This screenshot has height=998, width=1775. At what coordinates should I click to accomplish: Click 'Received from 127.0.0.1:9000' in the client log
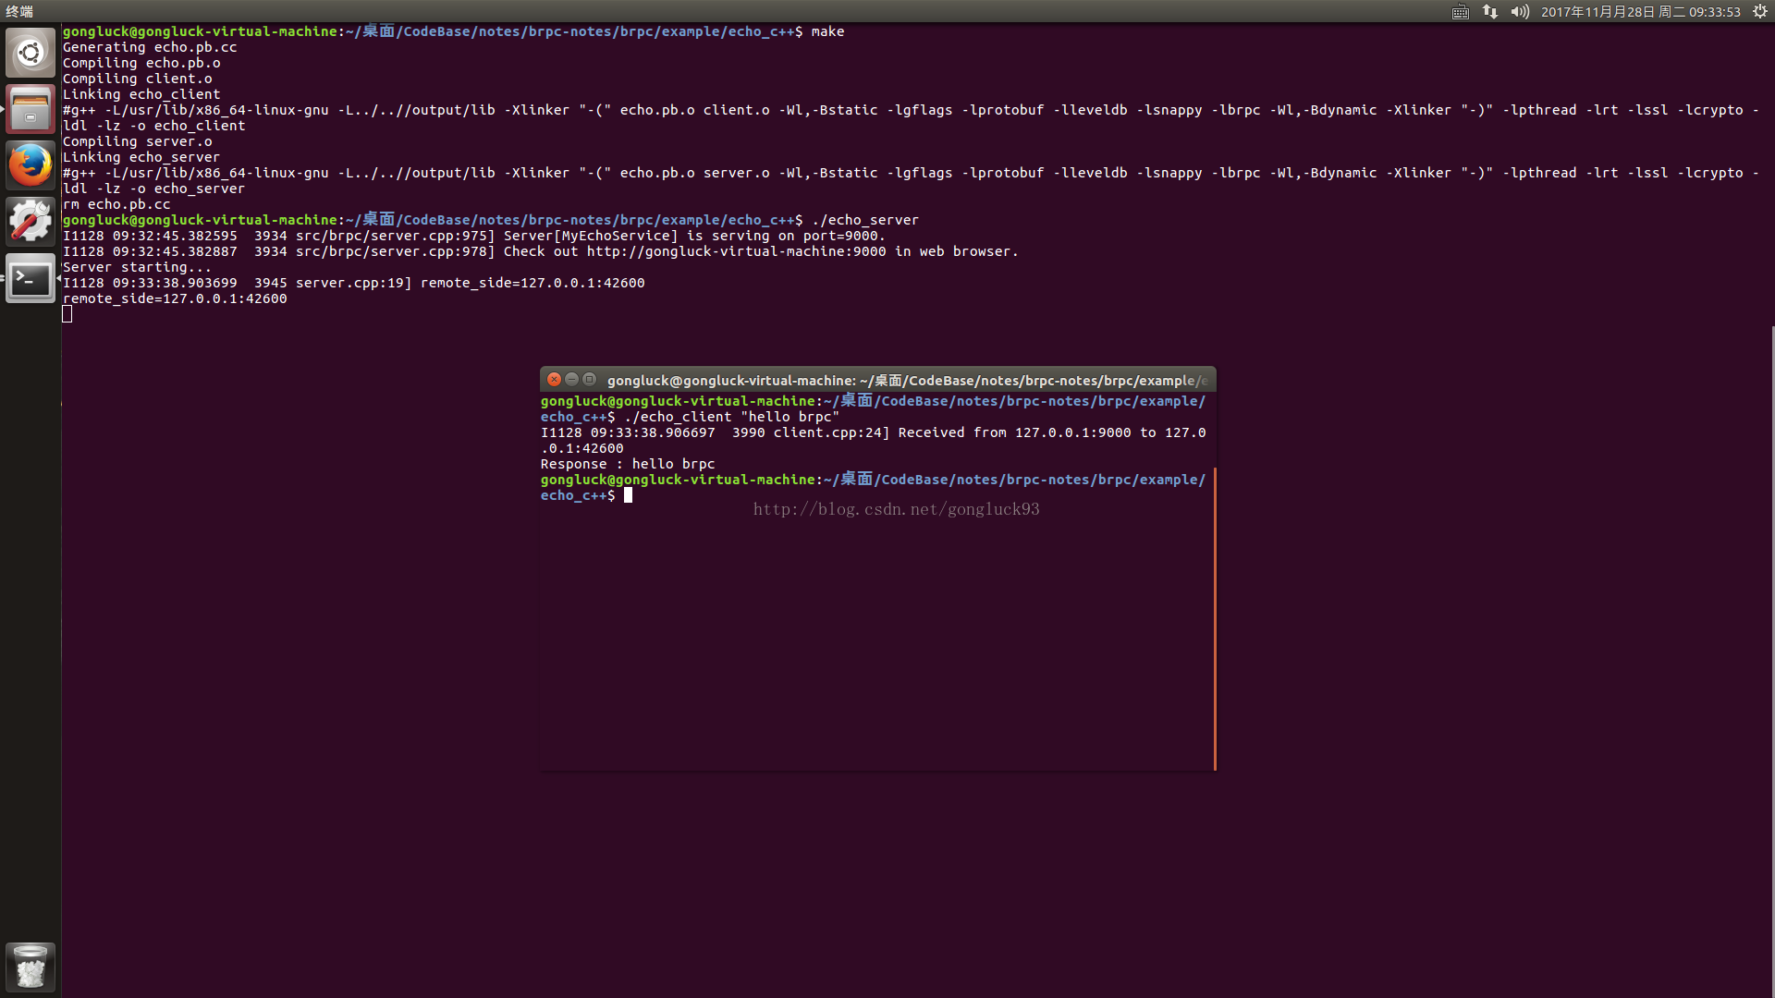[x=1014, y=432]
